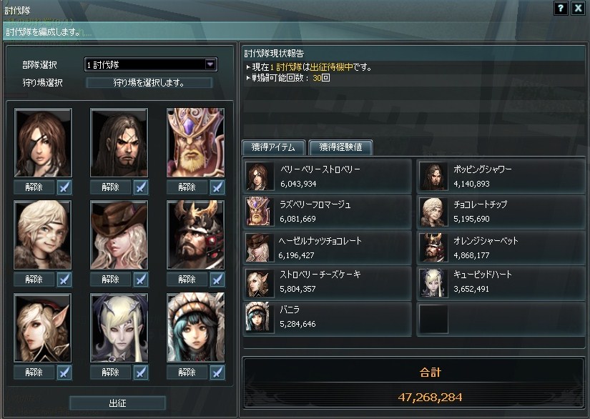Screen dimensions: 590x419
Task: Click the empty ninth experience slot
Action: click(x=433, y=319)
